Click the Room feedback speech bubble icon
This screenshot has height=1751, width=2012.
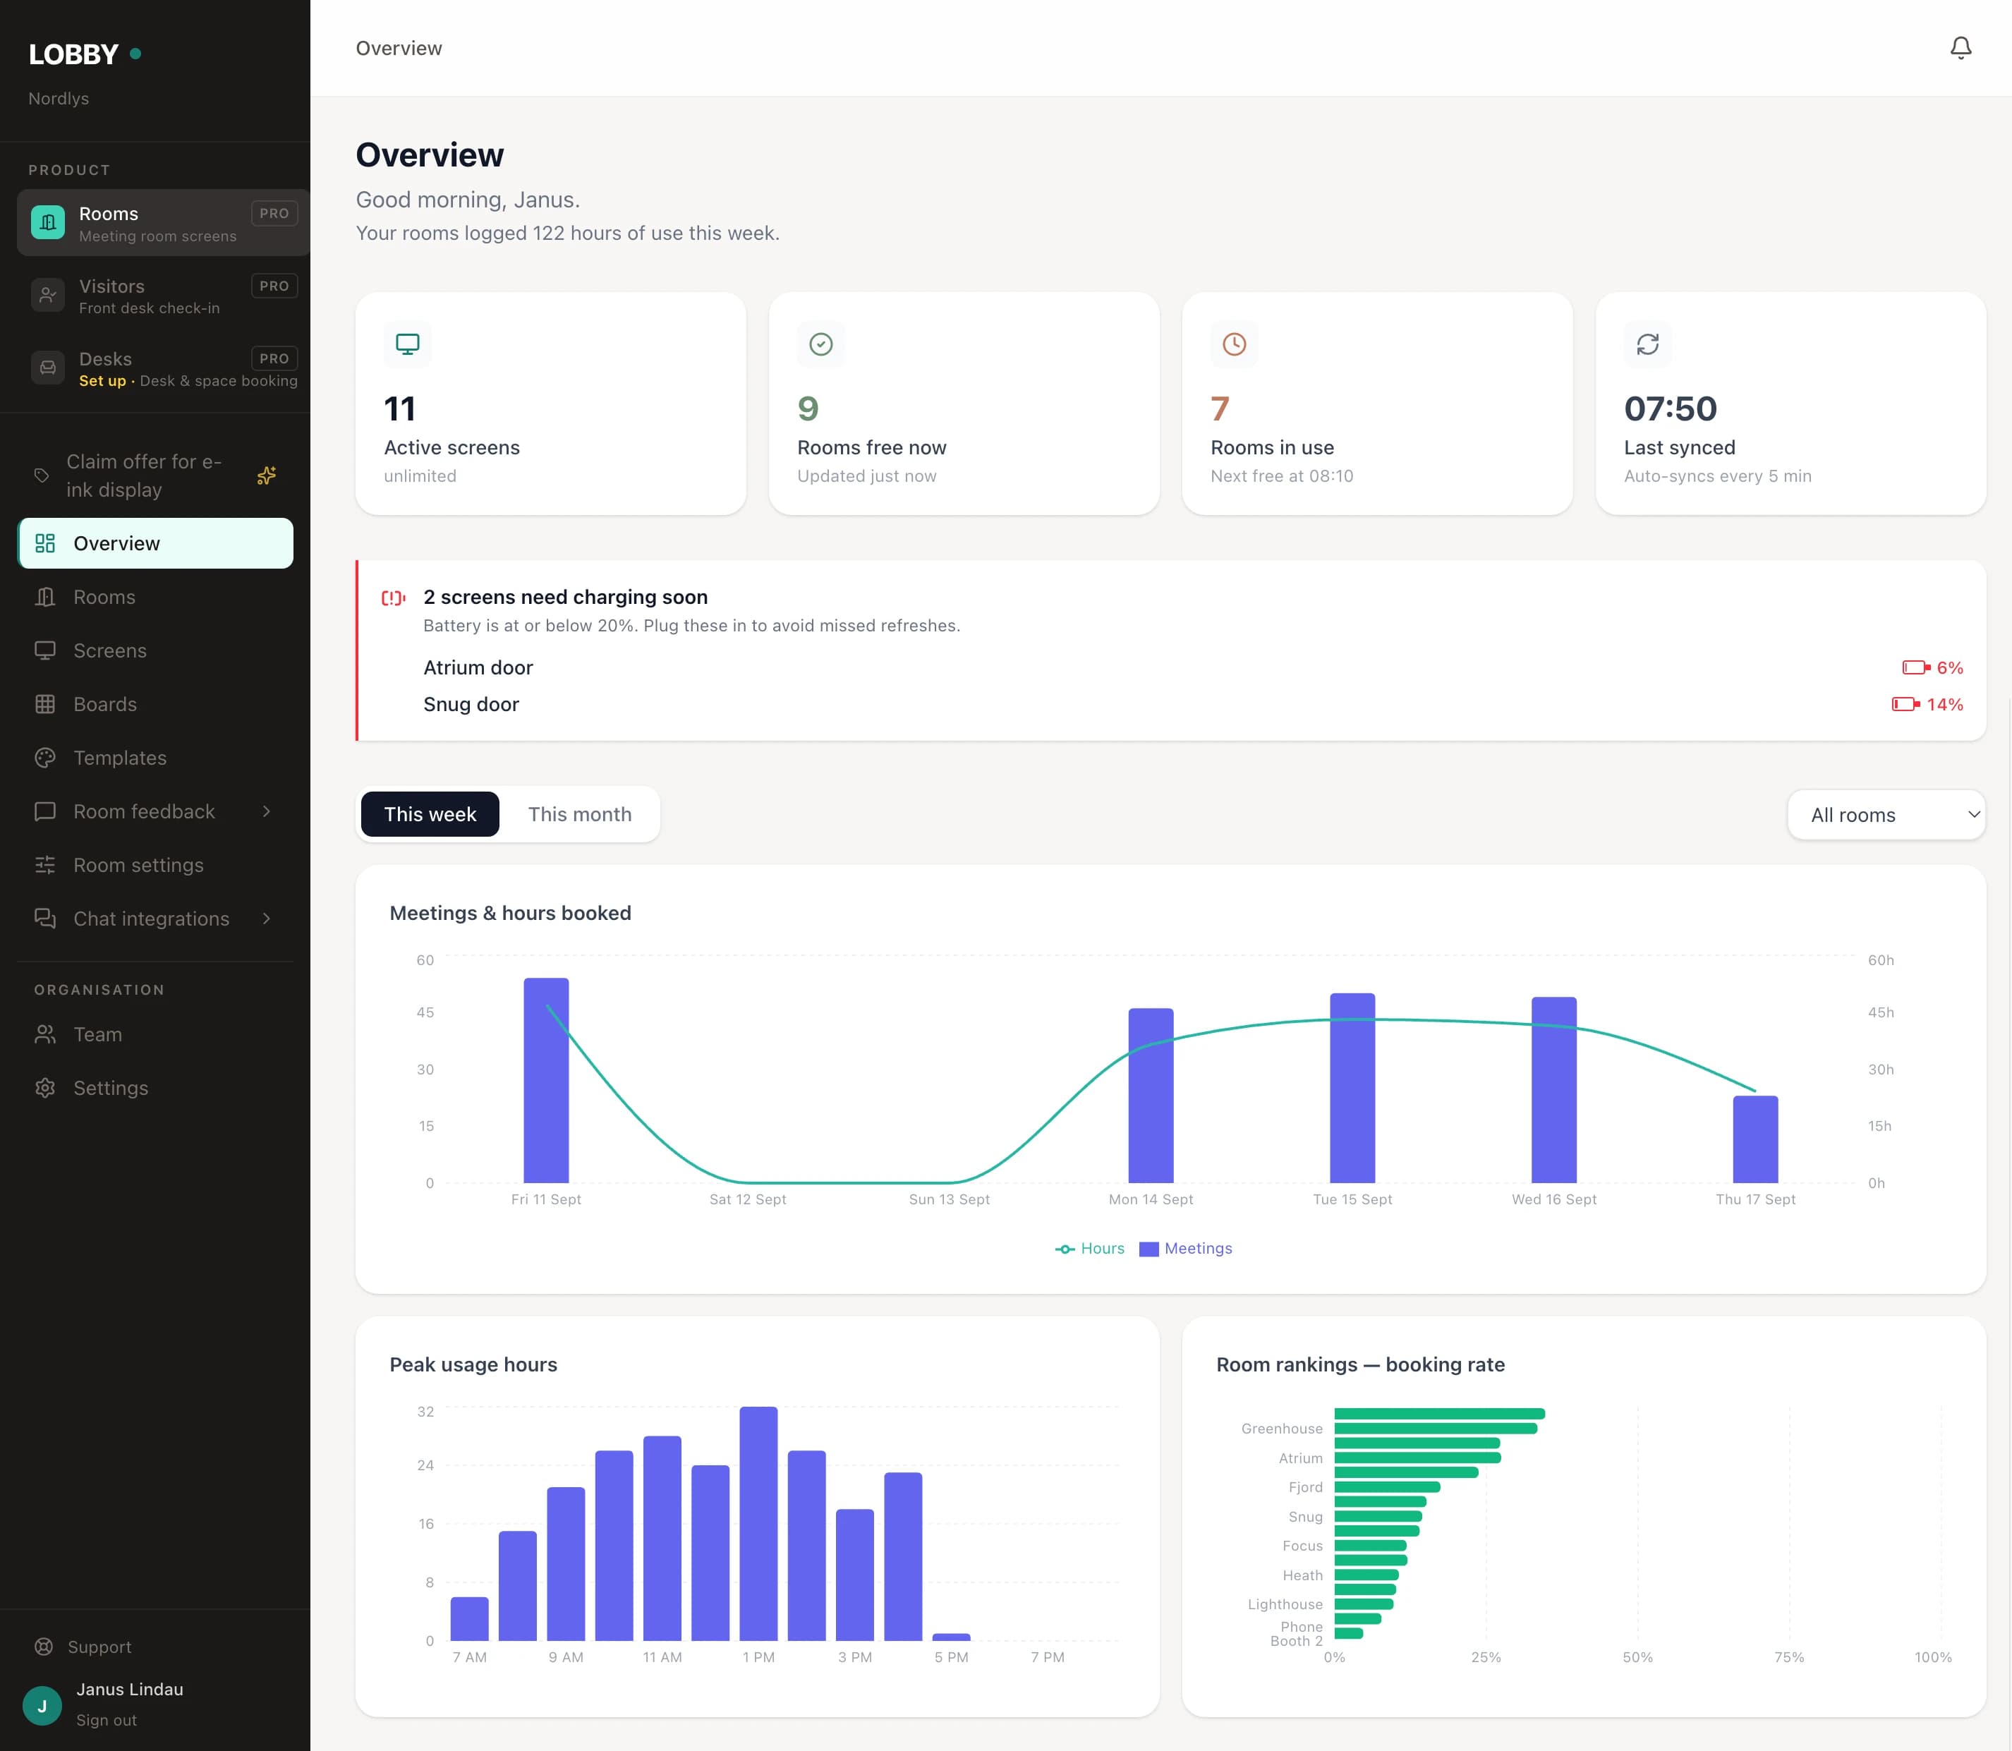pos(45,812)
